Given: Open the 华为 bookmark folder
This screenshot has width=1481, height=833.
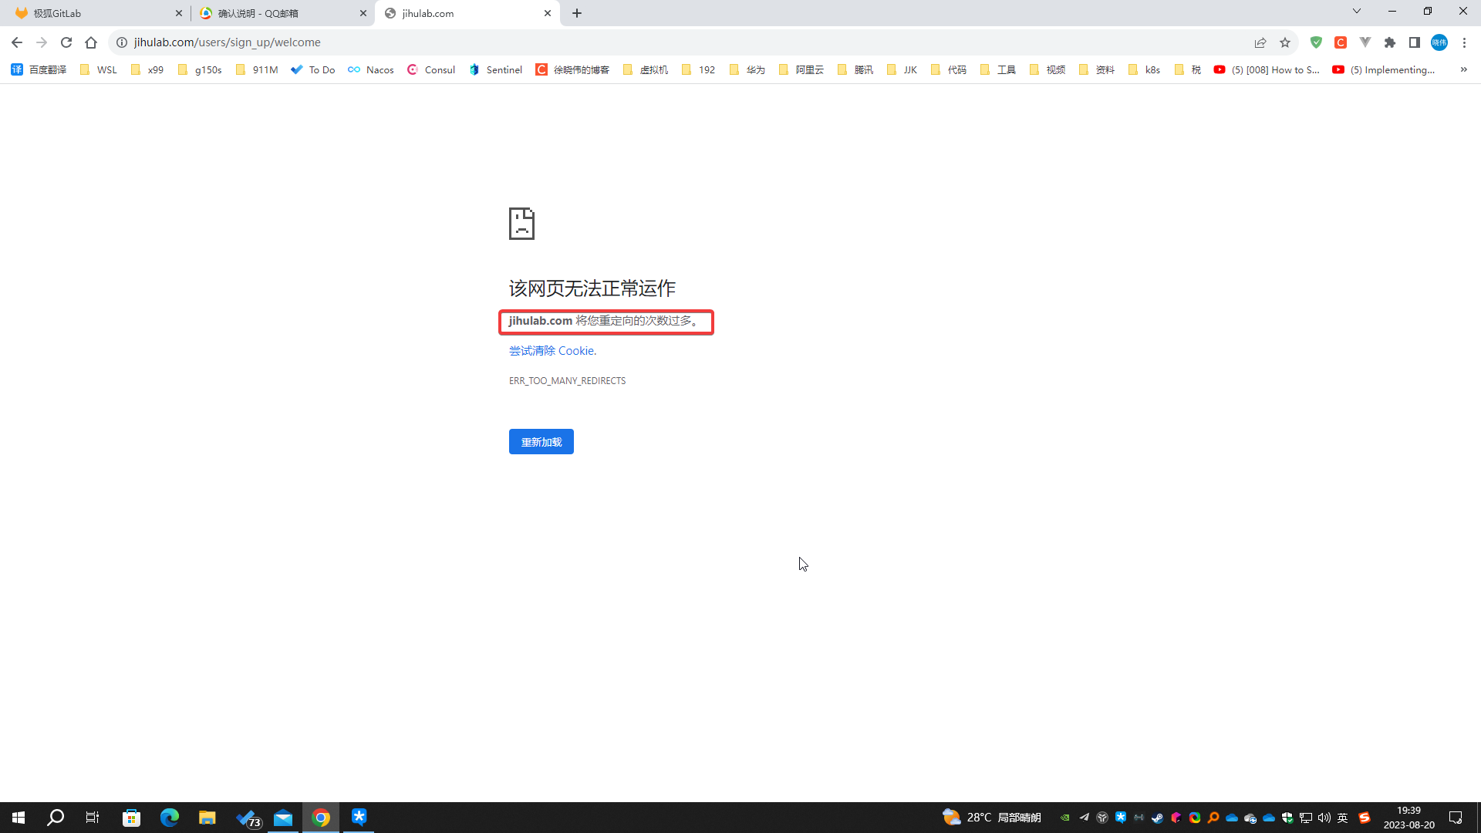Looking at the screenshot, I should click(x=747, y=69).
